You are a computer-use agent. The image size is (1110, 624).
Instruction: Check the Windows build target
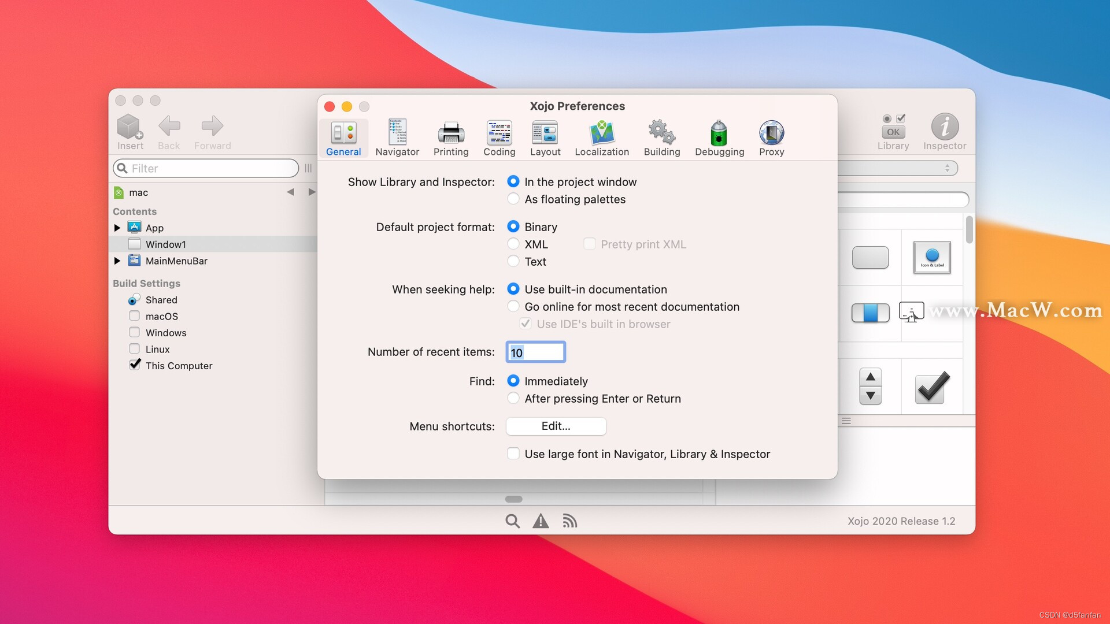[x=134, y=332]
